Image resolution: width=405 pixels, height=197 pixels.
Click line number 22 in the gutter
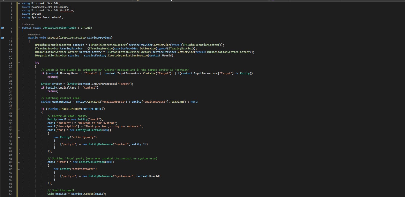click(11, 84)
